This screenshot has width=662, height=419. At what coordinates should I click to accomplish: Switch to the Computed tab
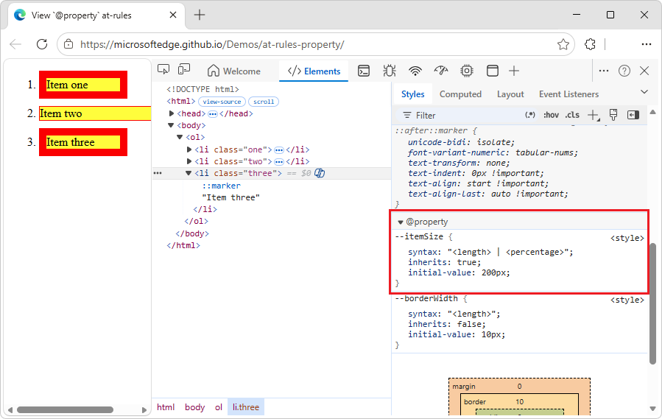460,94
